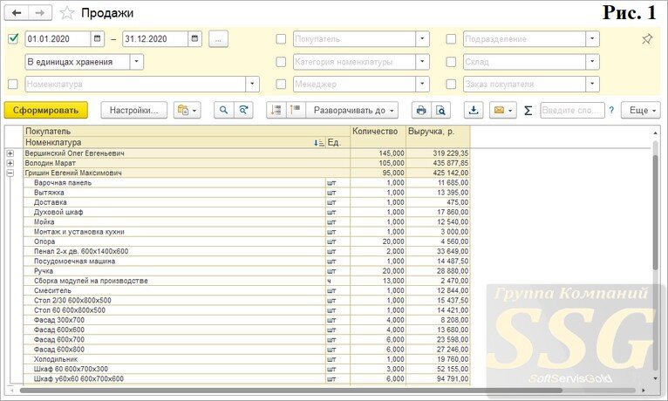Uncheck the period date checkbox
This screenshot has width=668, height=401.
coord(13,38)
